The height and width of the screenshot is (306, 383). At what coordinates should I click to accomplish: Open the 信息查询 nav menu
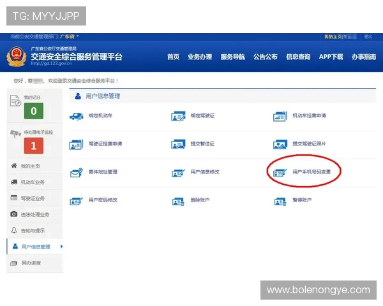point(298,57)
